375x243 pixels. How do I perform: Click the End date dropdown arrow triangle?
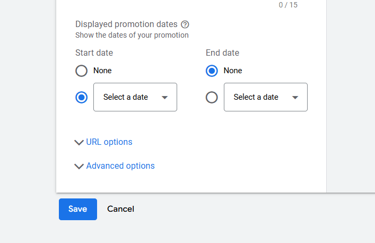click(x=295, y=98)
